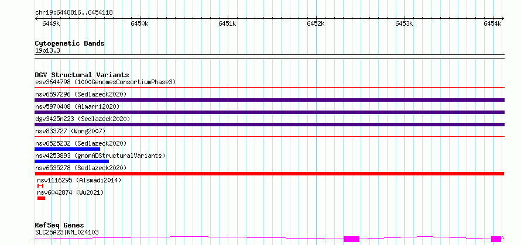
Task: Open nsv6535278 (Sedlazeck2020) variant label
Action: 81,168
